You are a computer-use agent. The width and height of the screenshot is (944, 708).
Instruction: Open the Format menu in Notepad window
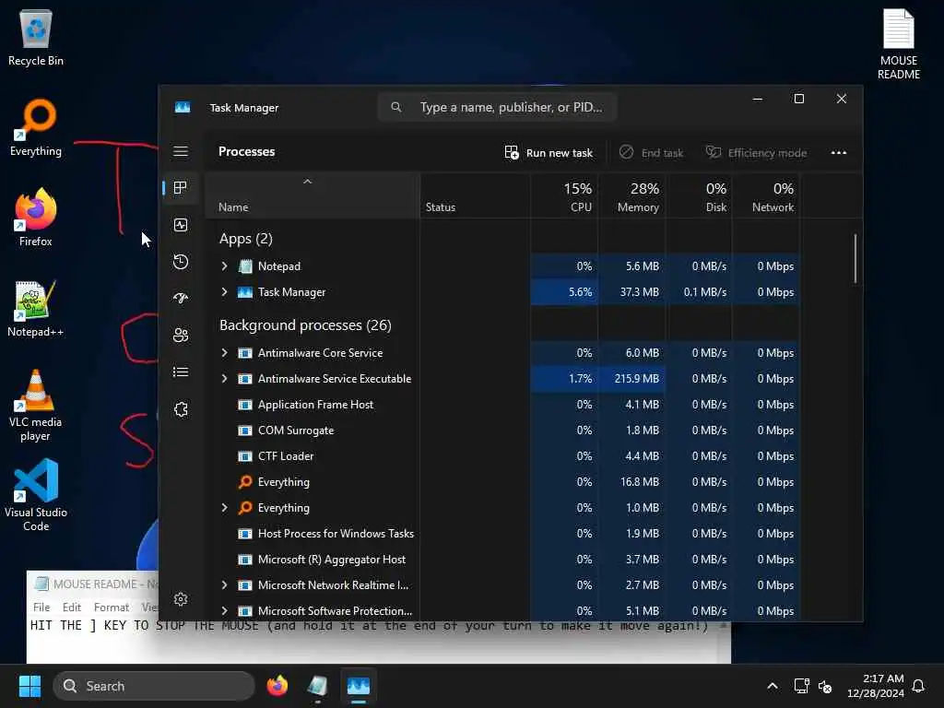112,607
